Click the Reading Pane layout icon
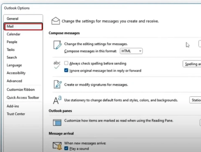This screenshot has height=152, width=201. (x=57, y=122)
